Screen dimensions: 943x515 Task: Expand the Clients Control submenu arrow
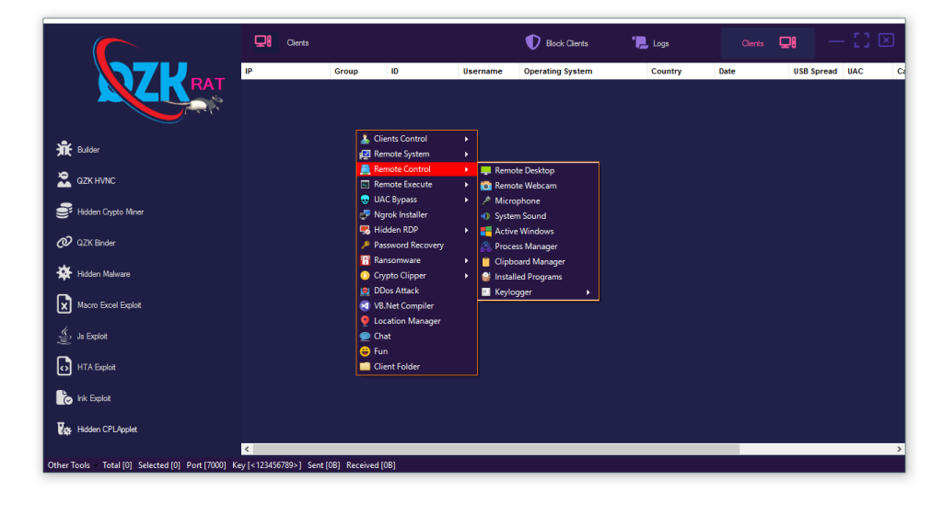click(467, 139)
